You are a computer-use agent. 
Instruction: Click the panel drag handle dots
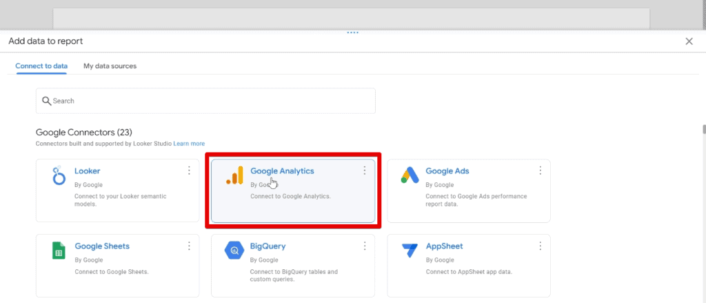(353, 32)
